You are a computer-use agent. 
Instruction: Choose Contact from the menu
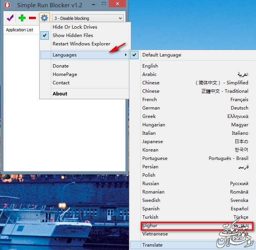[x=85, y=83]
